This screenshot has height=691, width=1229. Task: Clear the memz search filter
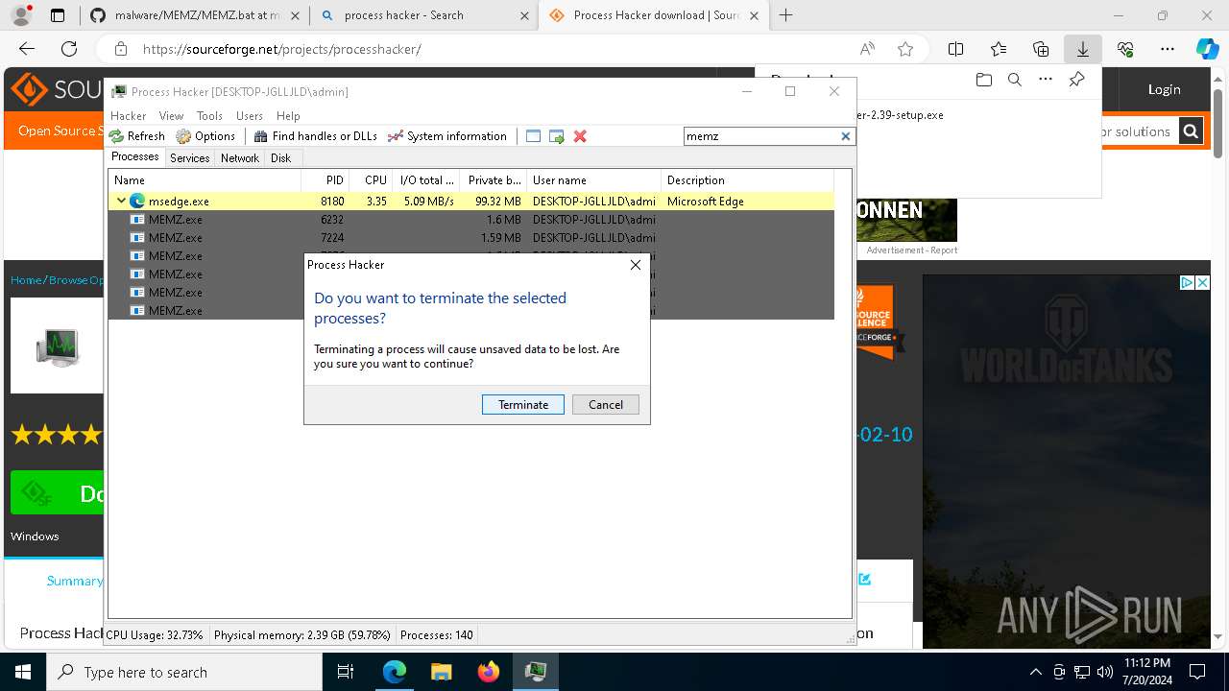tap(846, 136)
